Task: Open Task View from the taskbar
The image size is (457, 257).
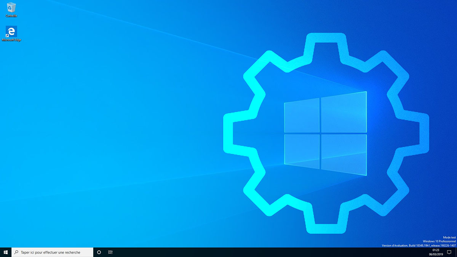Action: (x=110, y=252)
